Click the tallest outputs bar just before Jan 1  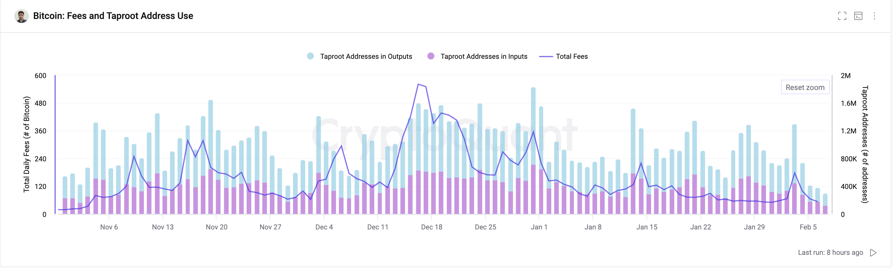(533, 151)
